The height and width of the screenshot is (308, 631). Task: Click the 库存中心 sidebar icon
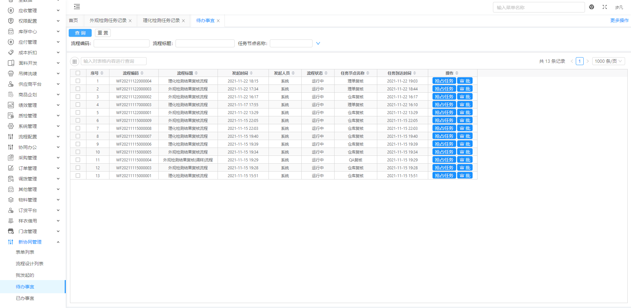point(11,32)
